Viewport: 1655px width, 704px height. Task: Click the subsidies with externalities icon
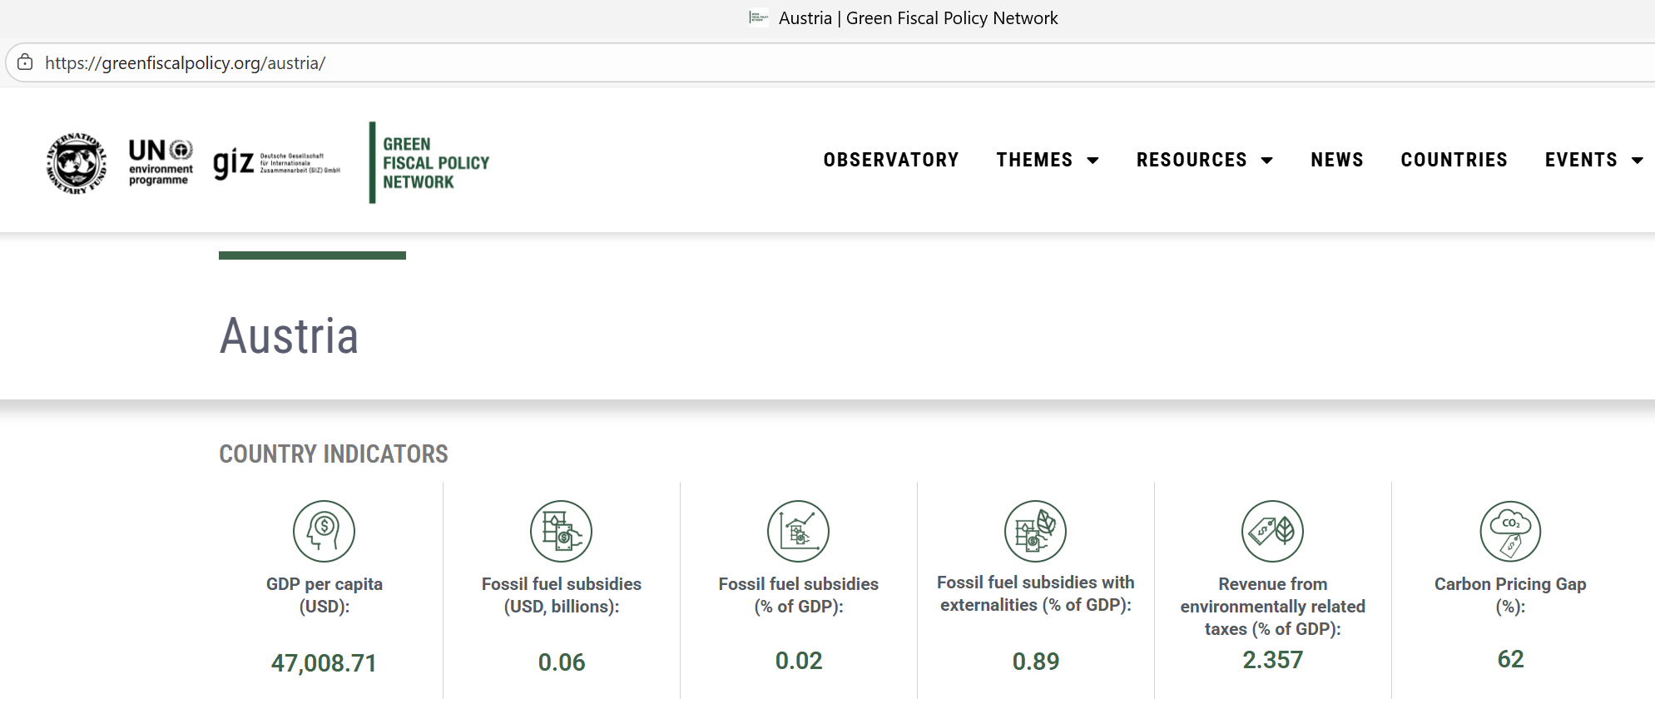1035,531
